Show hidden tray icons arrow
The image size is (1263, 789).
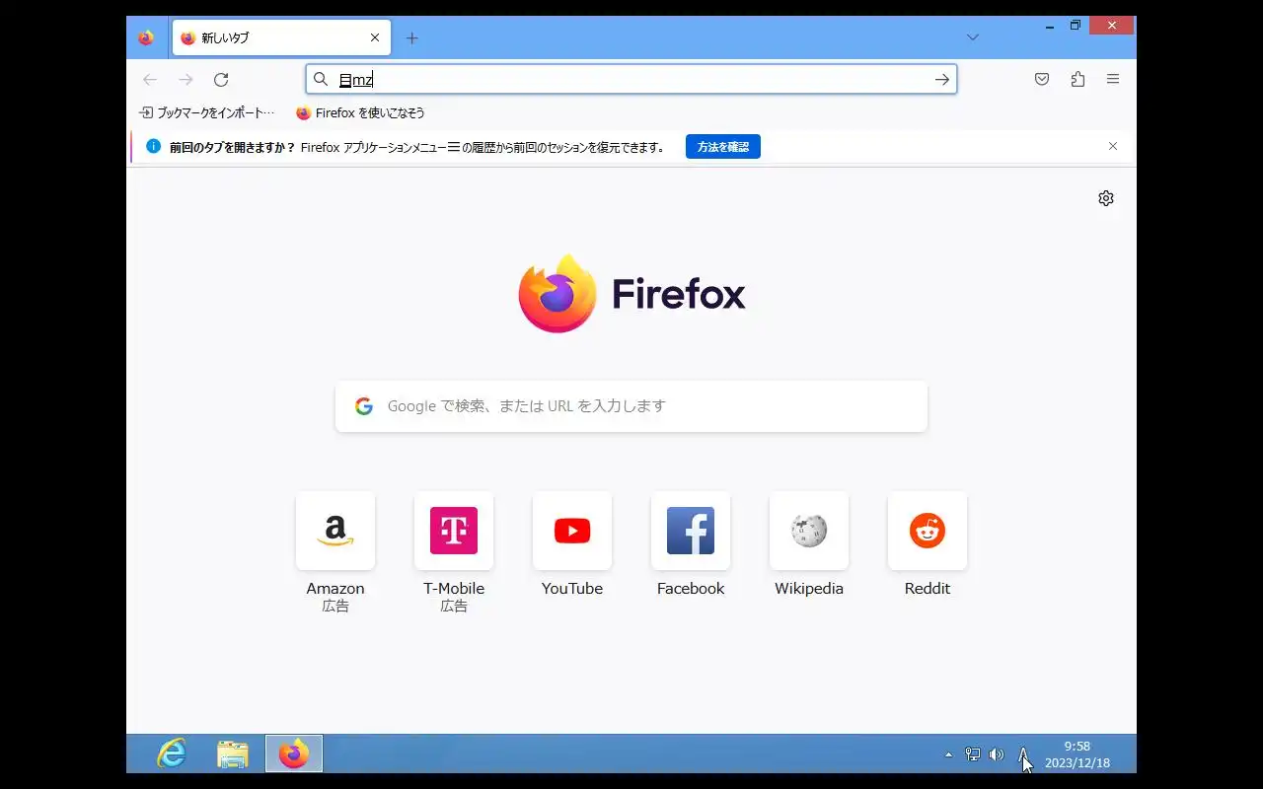pyautogui.click(x=949, y=755)
